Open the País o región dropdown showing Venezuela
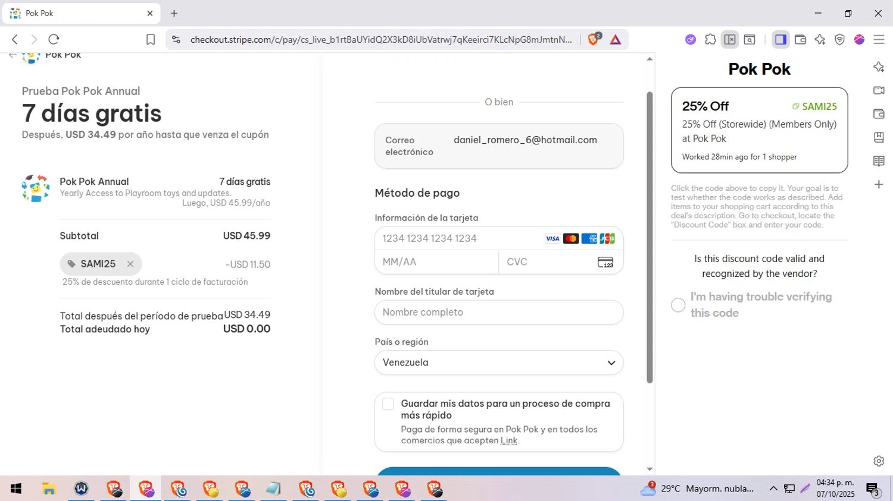Viewport: 893px width, 501px height. click(499, 363)
